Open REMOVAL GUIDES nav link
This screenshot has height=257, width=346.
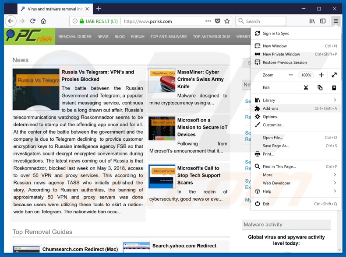75,37
